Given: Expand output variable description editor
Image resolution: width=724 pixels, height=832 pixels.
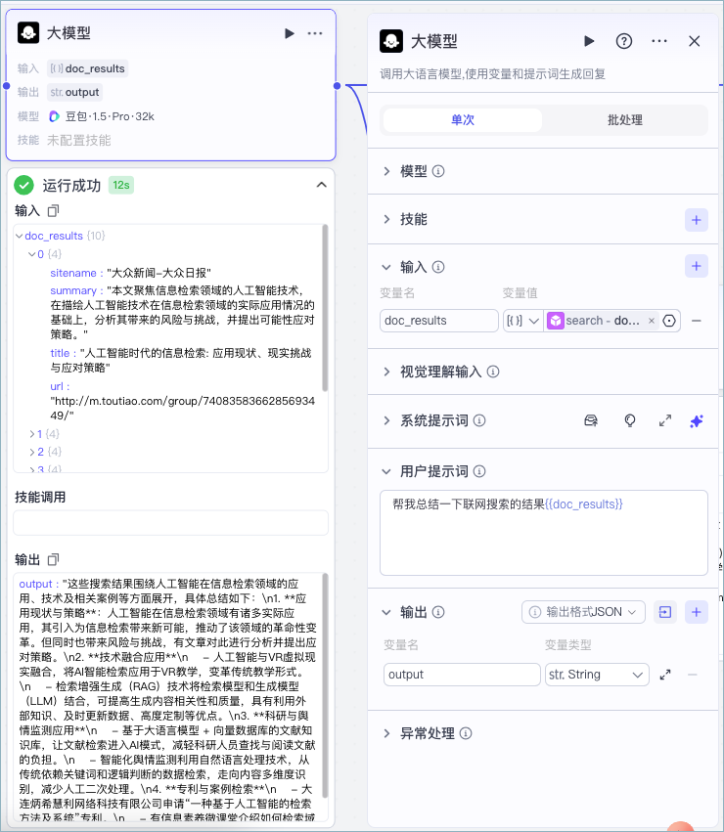Looking at the screenshot, I should (x=665, y=675).
